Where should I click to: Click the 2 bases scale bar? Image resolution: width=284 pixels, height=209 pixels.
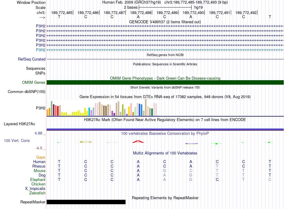click(x=165, y=7)
